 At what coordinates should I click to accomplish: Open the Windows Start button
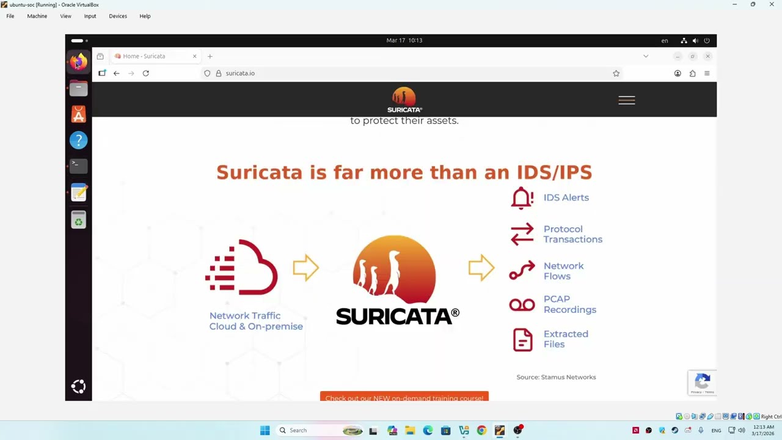point(265,430)
